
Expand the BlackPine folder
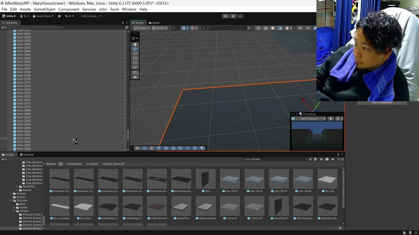point(17,187)
